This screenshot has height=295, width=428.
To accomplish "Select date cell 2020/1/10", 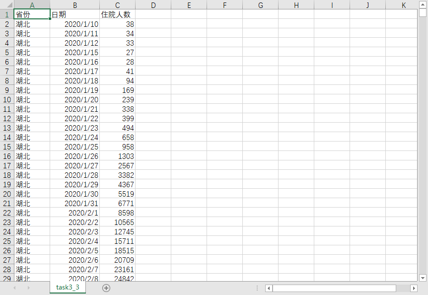I will tap(75, 24).
